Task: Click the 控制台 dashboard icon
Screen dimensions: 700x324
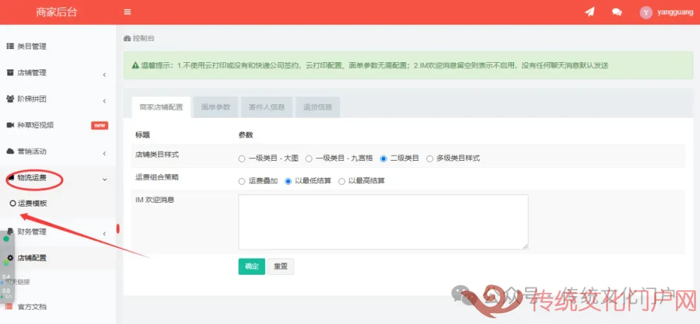Action: (x=127, y=38)
